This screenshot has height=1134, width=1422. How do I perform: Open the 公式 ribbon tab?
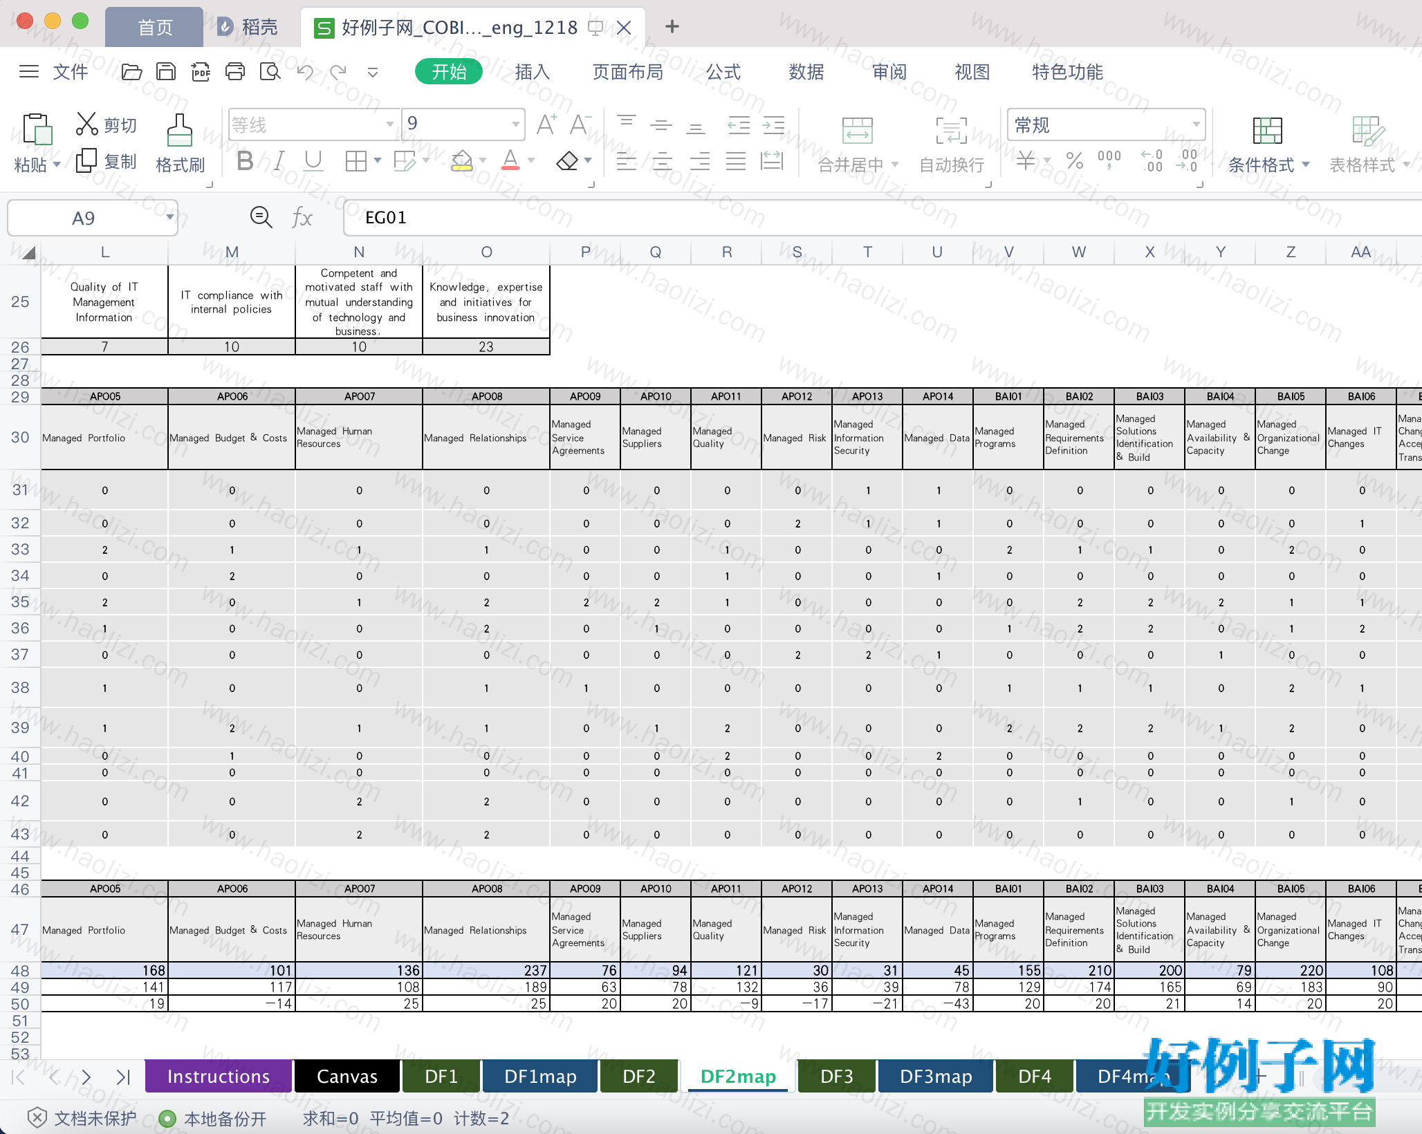[723, 72]
